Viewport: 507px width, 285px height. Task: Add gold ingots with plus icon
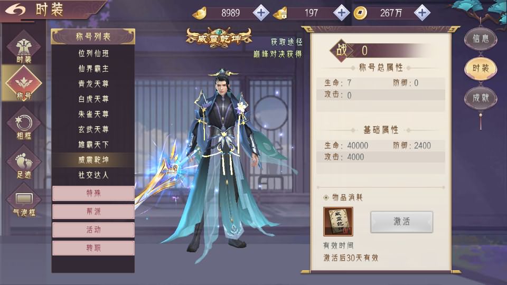click(x=260, y=13)
